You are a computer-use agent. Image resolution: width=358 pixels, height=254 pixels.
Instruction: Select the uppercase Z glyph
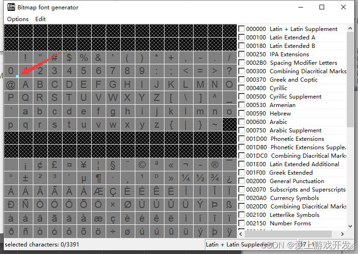[x=156, y=98]
